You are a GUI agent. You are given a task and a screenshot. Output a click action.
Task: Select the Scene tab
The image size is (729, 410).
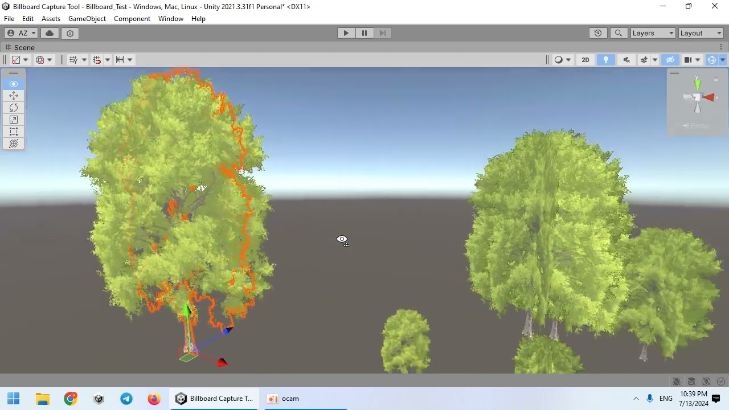click(20, 47)
